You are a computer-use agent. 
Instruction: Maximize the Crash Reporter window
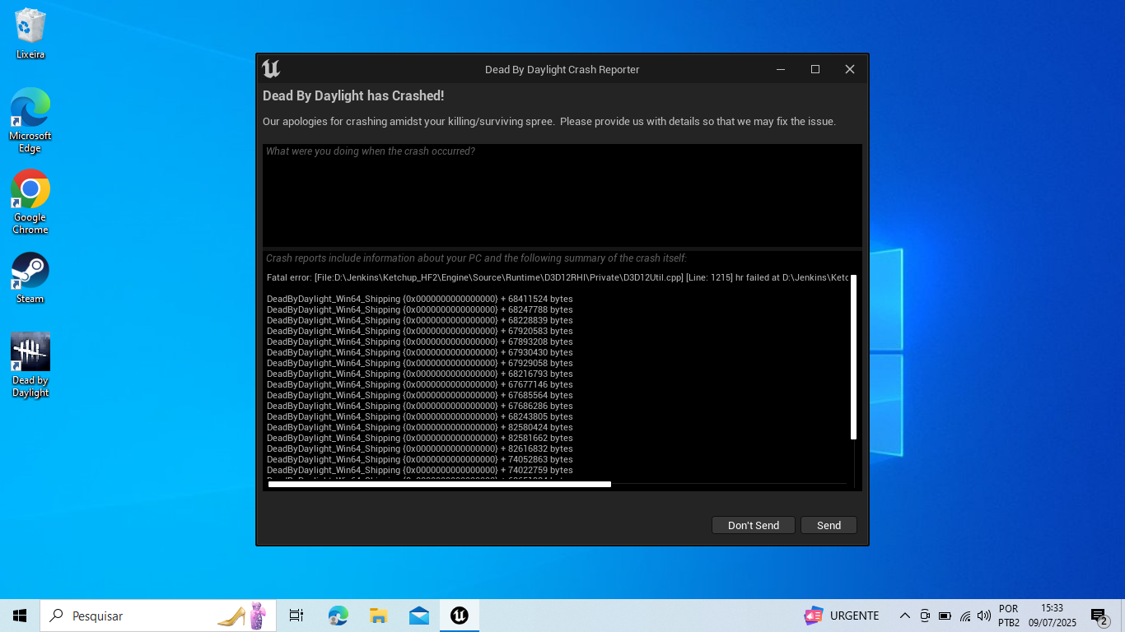point(815,69)
